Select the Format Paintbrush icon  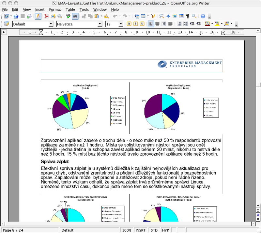(x=106, y=16)
